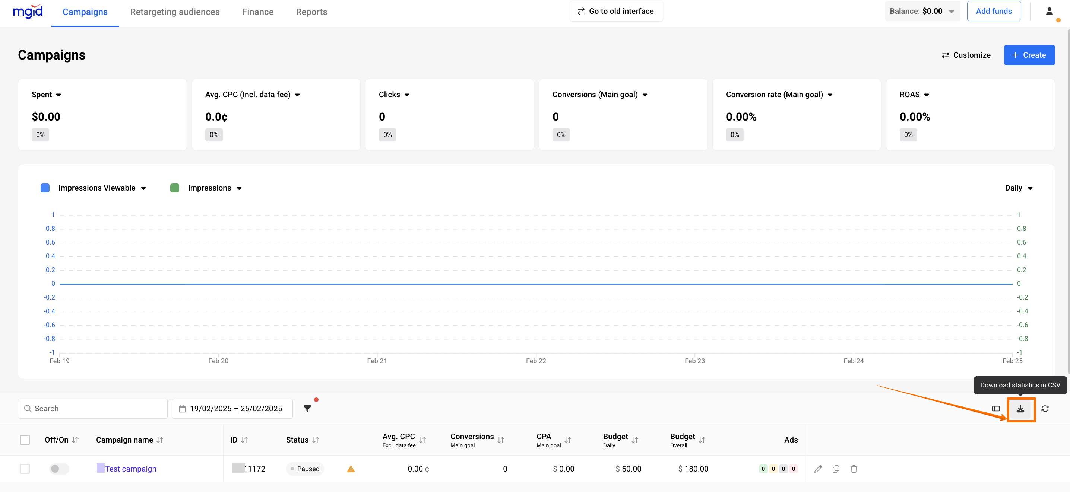This screenshot has height=492, width=1070.
Task: Expand the Balance dropdown arrow
Action: click(951, 12)
